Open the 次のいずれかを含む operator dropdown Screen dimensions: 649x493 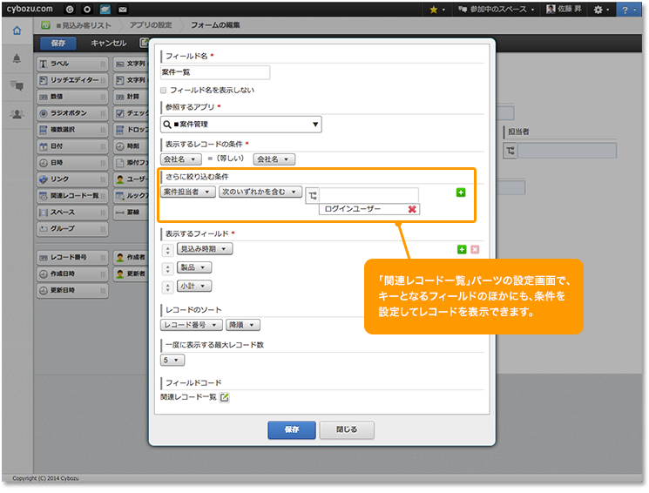coord(260,192)
